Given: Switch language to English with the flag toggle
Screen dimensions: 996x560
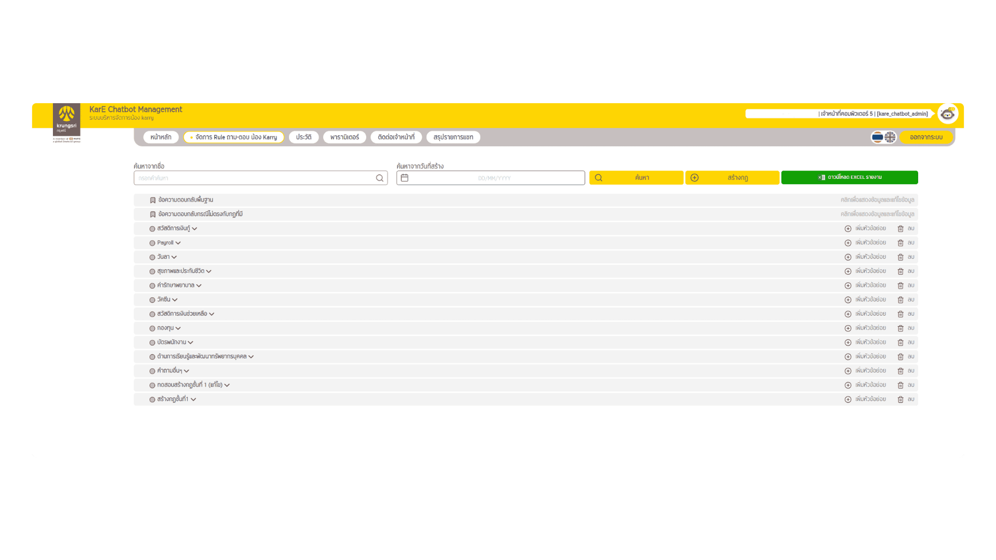Looking at the screenshot, I should pos(889,137).
